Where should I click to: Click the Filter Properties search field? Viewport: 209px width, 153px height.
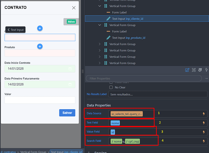pos(143,79)
